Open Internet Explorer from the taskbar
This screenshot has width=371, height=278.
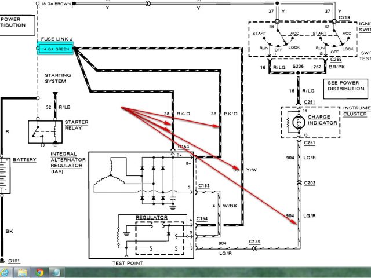[x=6, y=272]
